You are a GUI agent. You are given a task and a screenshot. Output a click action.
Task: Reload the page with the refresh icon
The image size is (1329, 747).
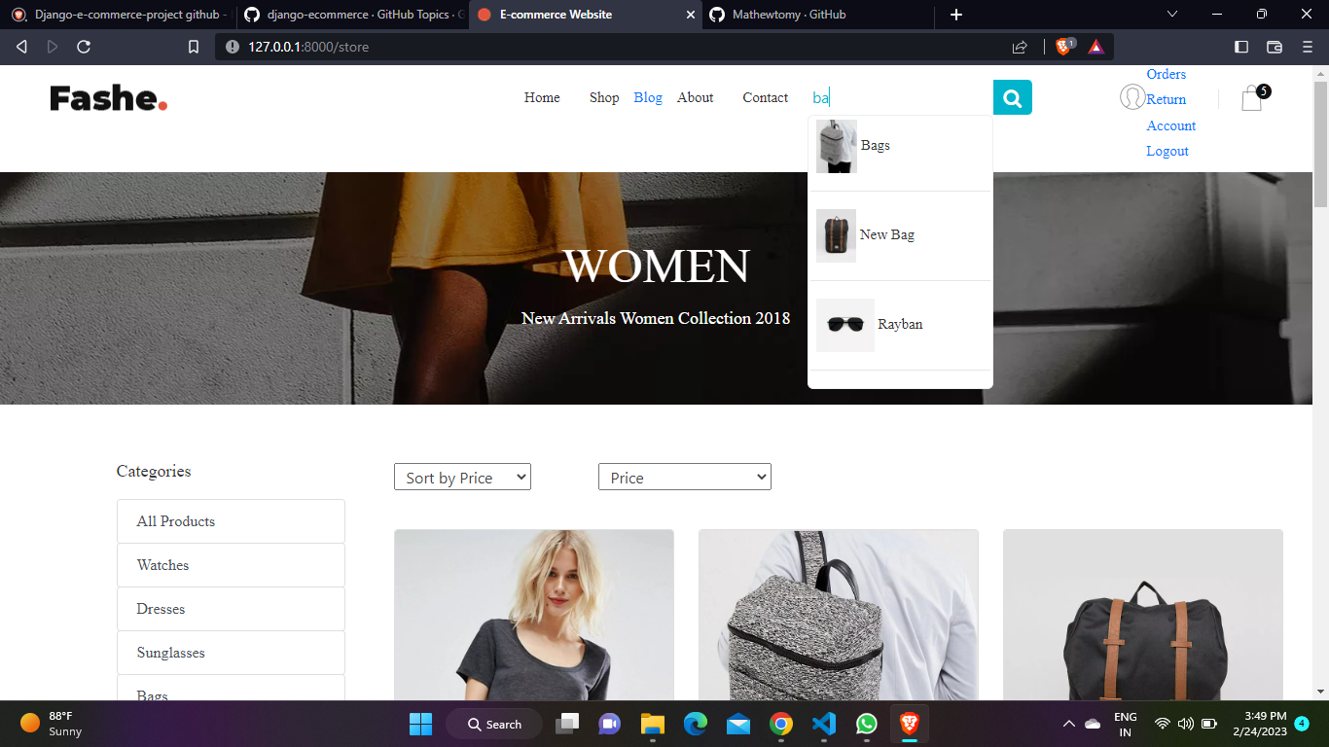pyautogui.click(x=84, y=46)
